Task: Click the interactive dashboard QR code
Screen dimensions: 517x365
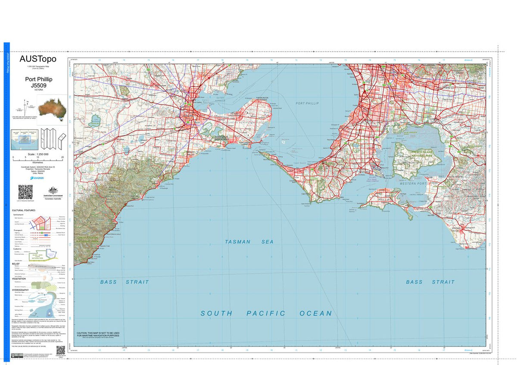Action: (25, 192)
